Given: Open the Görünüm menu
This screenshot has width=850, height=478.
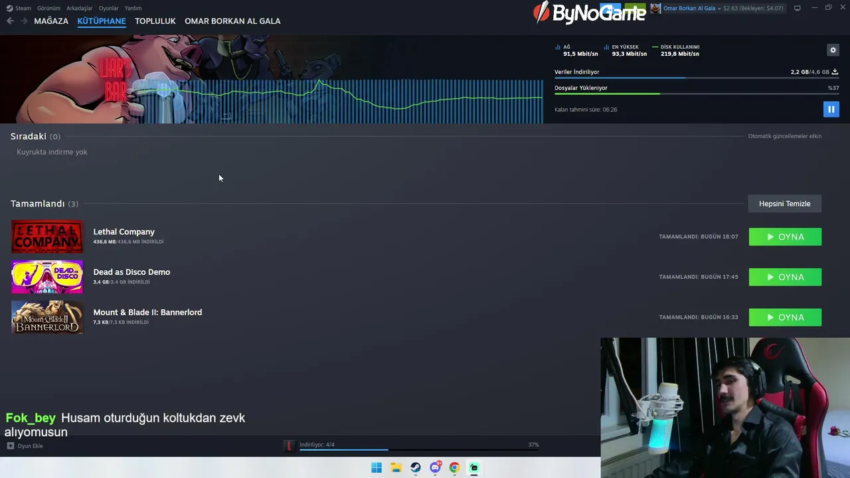Looking at the screenshot, I should pyautogui.click(x=48, y=8).
